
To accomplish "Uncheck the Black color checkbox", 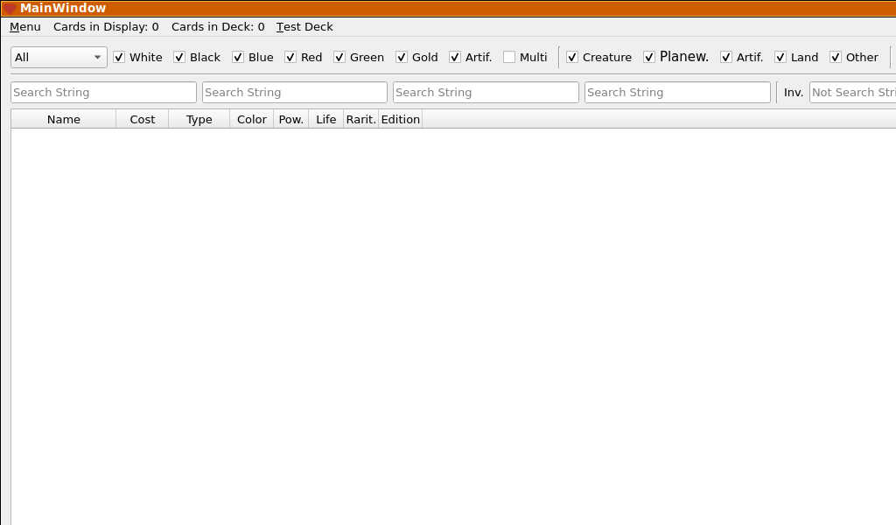I will (x=179, y=58).
